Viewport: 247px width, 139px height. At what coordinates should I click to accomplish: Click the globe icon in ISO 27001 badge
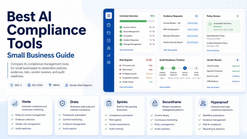[x=29, y=85]
